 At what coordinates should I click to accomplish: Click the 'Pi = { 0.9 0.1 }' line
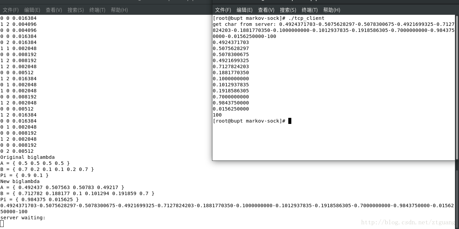pyautogui.click(x=25, y=175)
